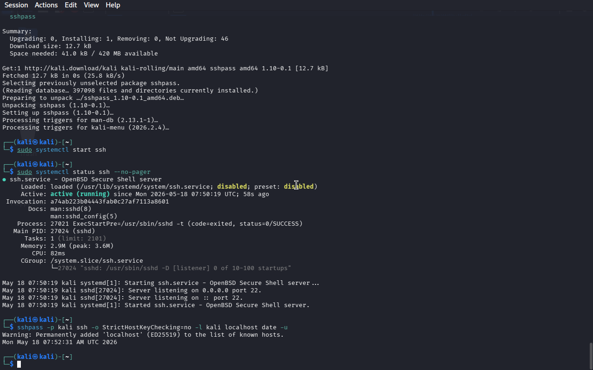Viewport: 593px width, 370px height.
Task: Open the View menu
Action: point(91,5)
